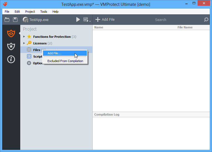212x152 pixels.
Task: Open the star shield sidebar section
Action: tap(11, 46)
